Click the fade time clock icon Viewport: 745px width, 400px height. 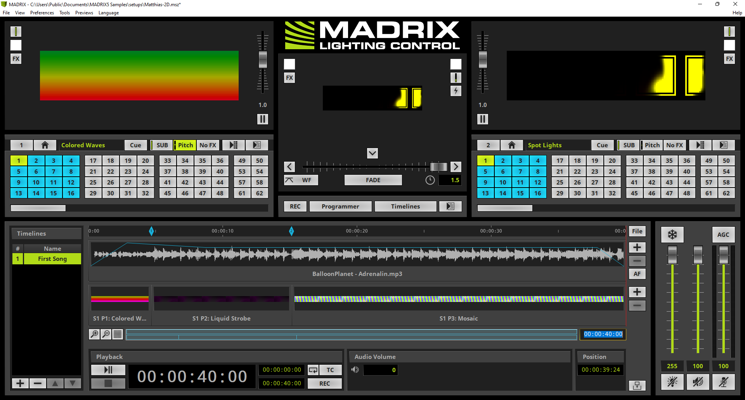[x=430, y=180]
